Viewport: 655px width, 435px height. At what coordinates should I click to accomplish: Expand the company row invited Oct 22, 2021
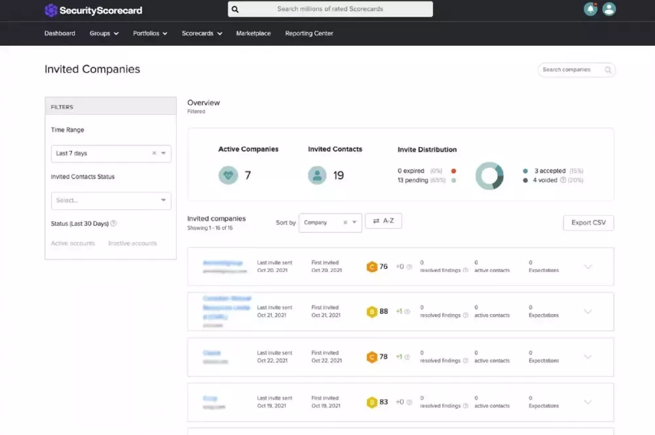tap(588, 357)
